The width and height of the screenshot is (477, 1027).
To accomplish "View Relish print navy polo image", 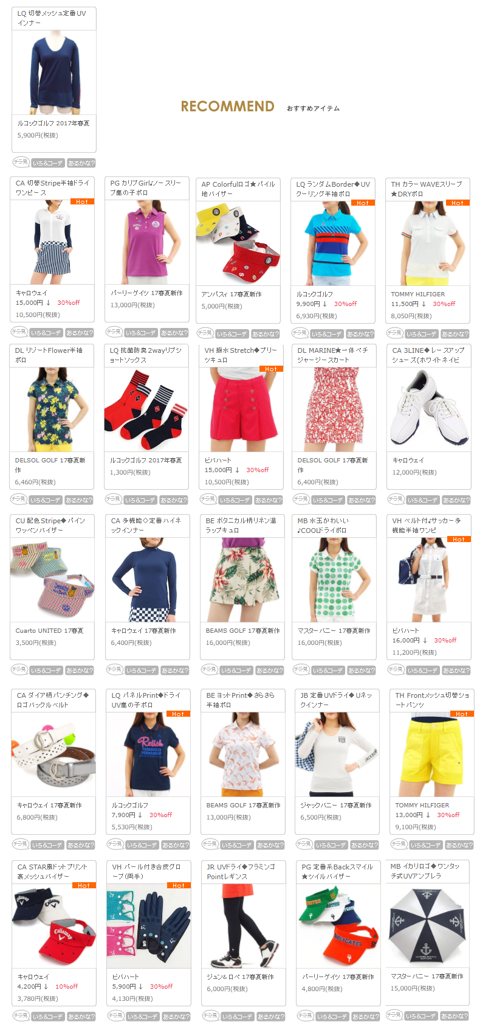I will pos(149,754).
